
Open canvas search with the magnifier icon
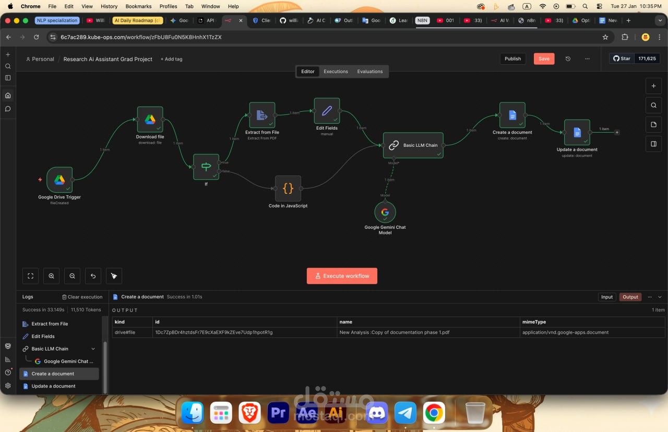(x=653, y=105)
